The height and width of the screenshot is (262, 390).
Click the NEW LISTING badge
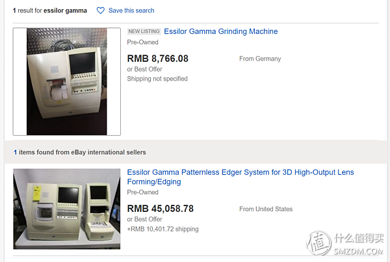[143, 31]
